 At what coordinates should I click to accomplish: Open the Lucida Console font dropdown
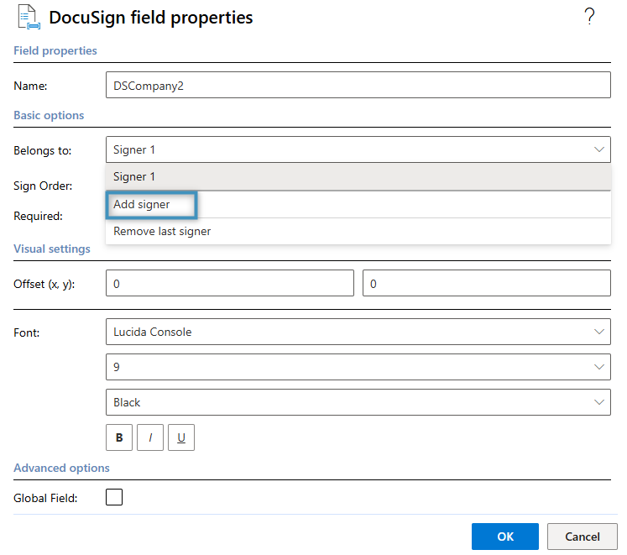click(x=358, y=332)
